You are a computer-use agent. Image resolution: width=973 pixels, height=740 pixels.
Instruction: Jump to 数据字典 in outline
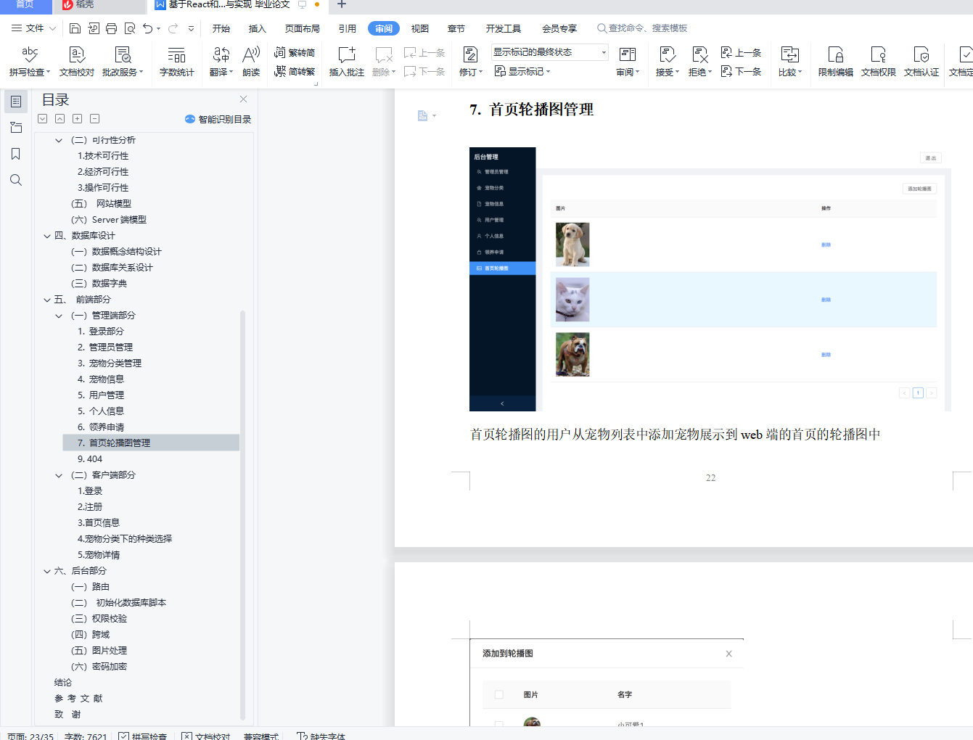coord(99,284)
